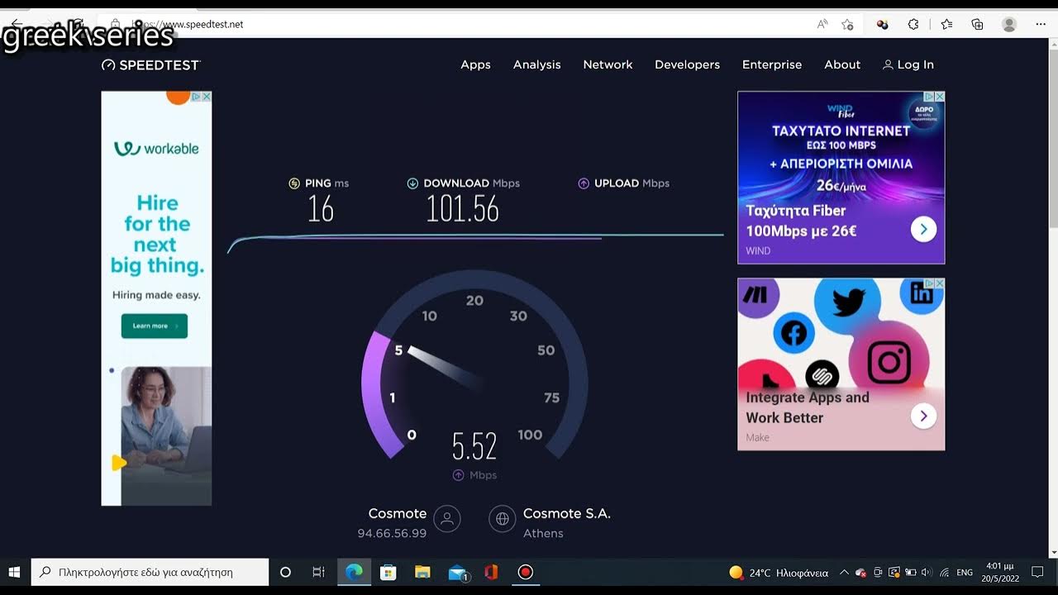Image resolution: width=1058 pixels, height=595 pixels.
Task: Click the Windows taskbar search box
Action: [x=150, y=572]
